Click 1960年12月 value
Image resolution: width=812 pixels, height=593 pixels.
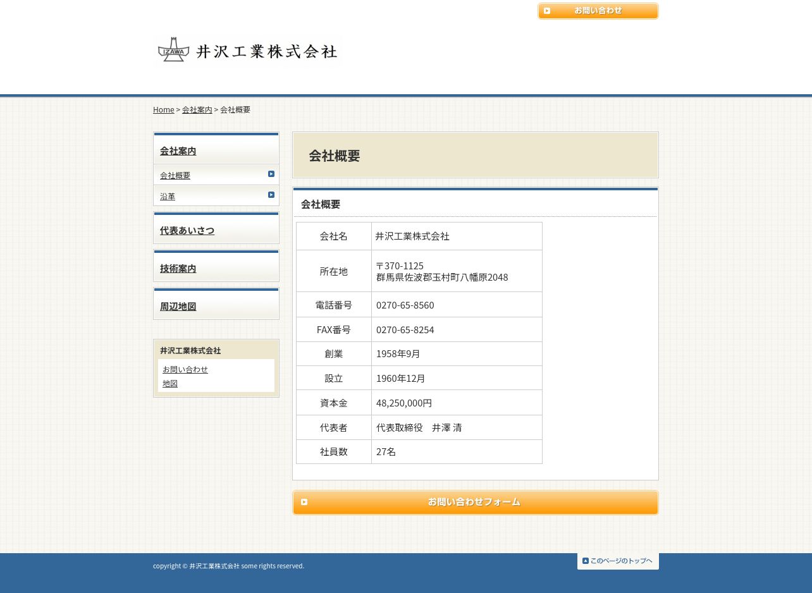click(x=401, y=378)
